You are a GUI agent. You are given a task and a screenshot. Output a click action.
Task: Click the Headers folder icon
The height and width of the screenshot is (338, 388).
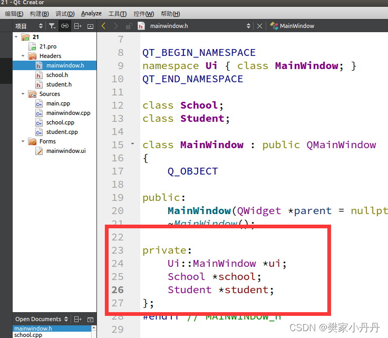tap(32, 56)
